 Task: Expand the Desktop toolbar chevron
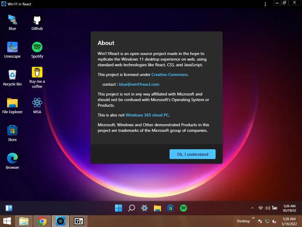pos(253,218)
